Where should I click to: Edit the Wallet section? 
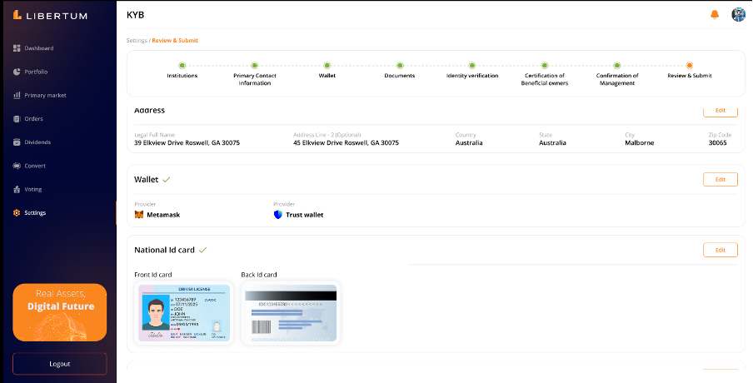pyautogui.click(x=720, y=179)
